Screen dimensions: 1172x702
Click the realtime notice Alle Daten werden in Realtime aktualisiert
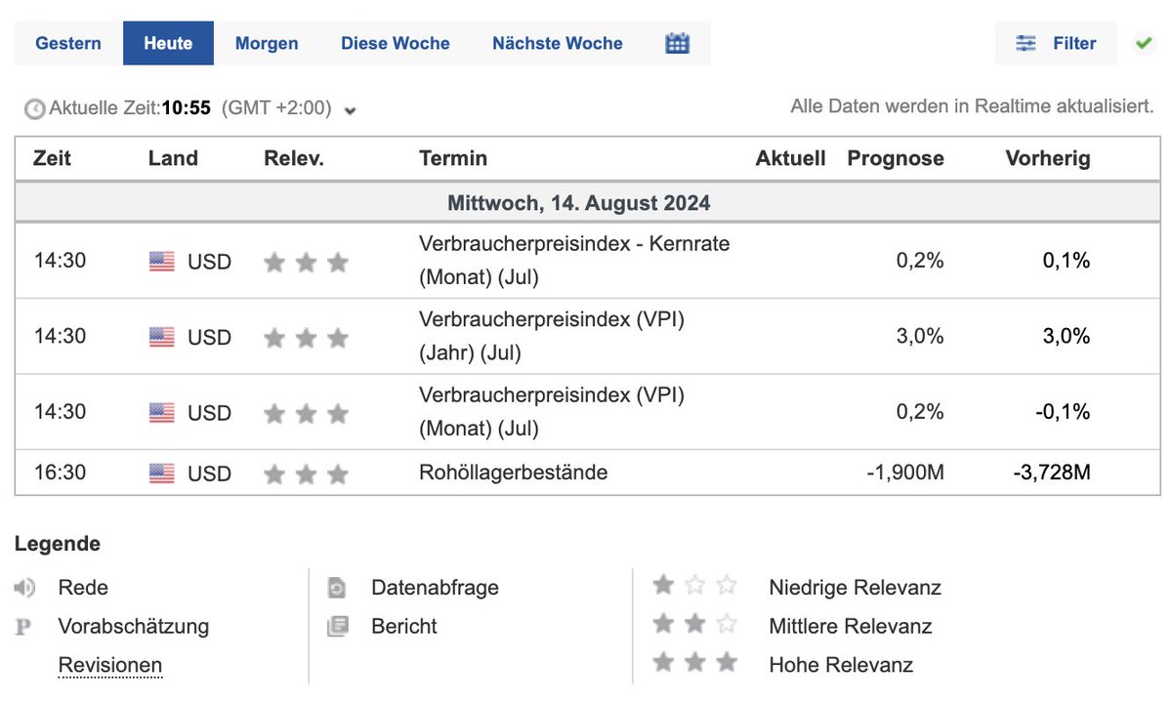click(973, 105)
